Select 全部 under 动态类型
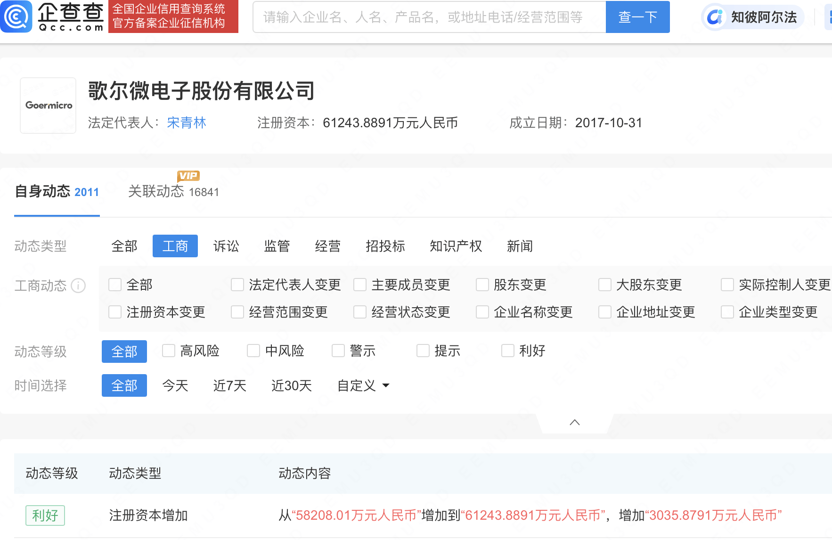832x540 pixels. point(124,246)
